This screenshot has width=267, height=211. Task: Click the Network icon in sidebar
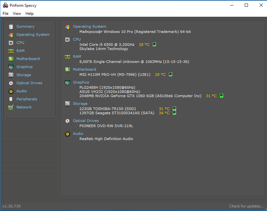click(11, 107)
